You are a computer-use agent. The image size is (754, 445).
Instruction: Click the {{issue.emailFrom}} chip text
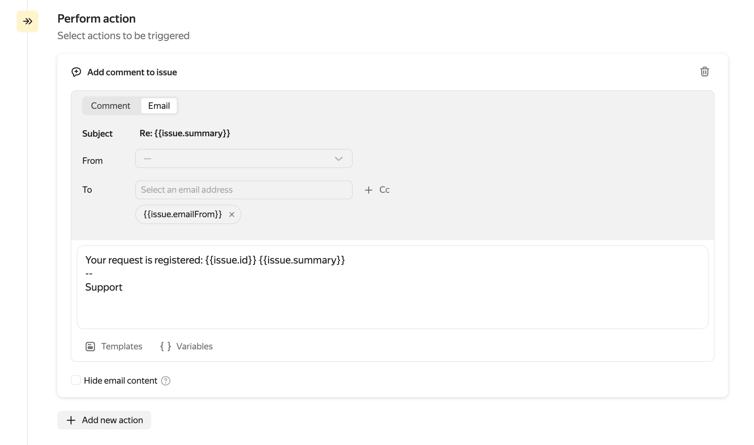click(182, 215)
